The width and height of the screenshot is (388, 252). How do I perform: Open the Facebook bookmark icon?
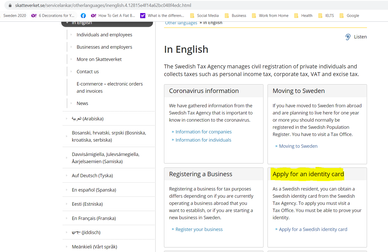click(x=83, y=15)
